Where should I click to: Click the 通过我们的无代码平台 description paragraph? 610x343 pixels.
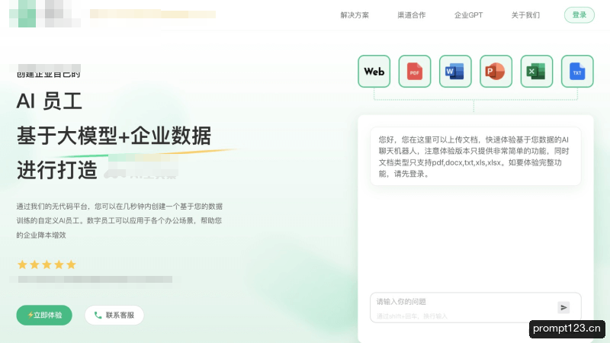click(120, 220)
